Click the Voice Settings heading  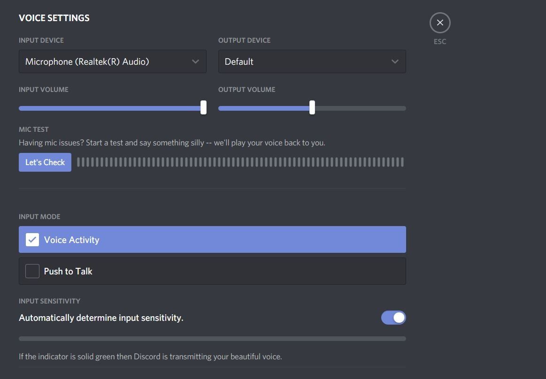(54, 18)
